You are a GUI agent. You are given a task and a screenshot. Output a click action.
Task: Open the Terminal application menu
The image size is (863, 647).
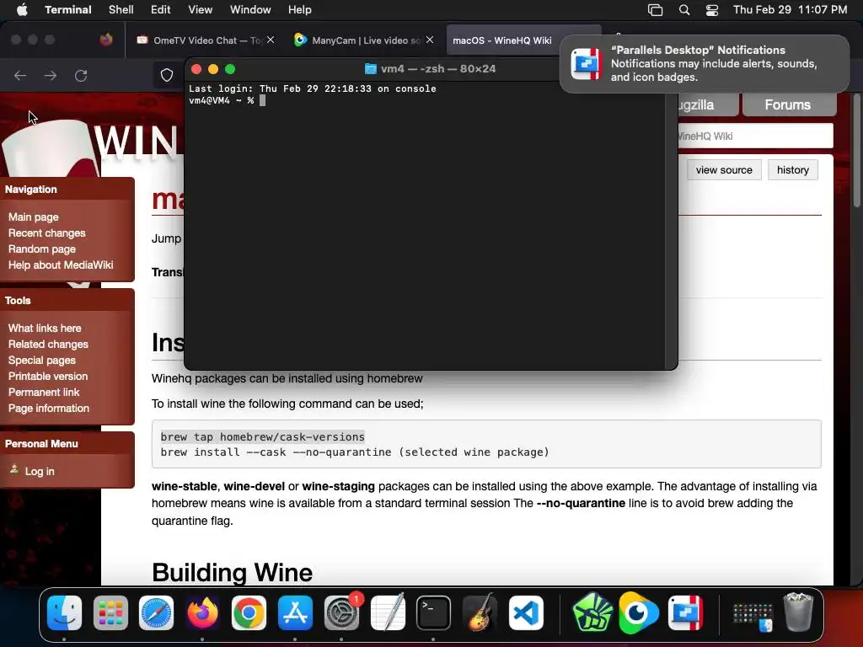[x=68, y=10]
